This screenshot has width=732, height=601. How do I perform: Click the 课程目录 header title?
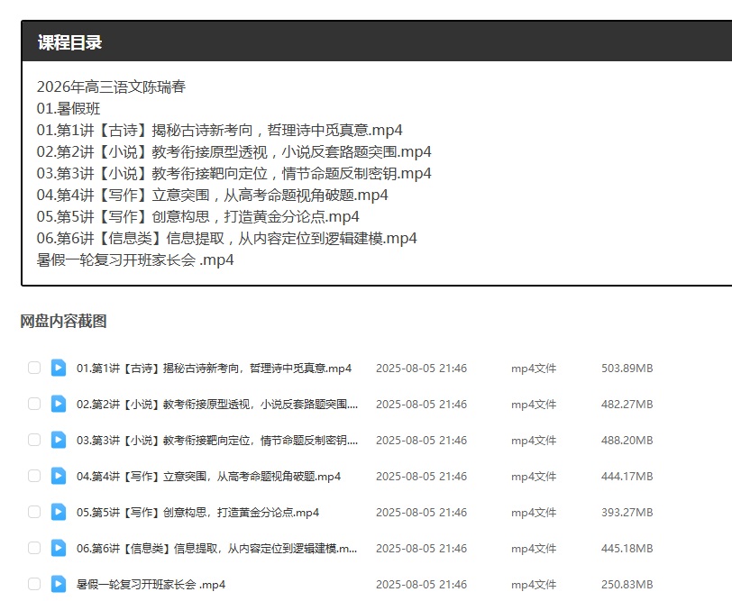point(69,42)
